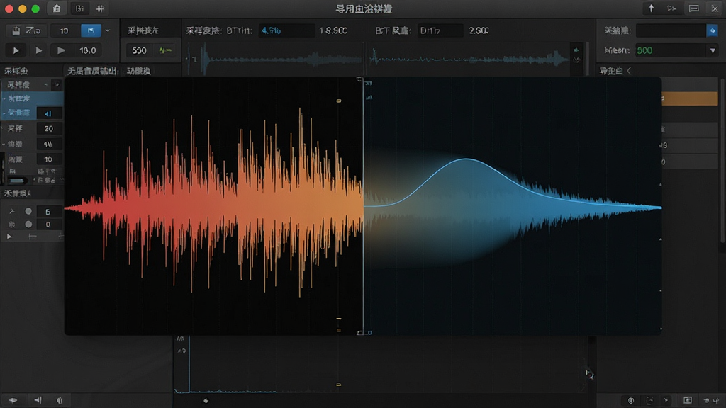Viewport: 726px width, 408px height.
Task: Click the left-panel value field showing 41
Action: (48, 113)
